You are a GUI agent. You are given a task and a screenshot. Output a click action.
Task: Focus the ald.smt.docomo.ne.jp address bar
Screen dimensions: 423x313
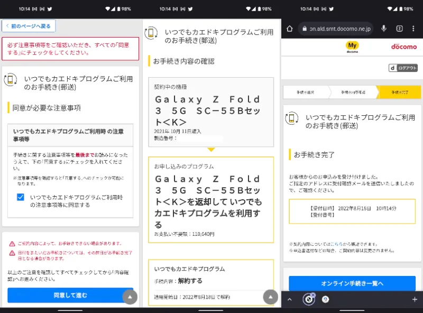coord(336,29)
